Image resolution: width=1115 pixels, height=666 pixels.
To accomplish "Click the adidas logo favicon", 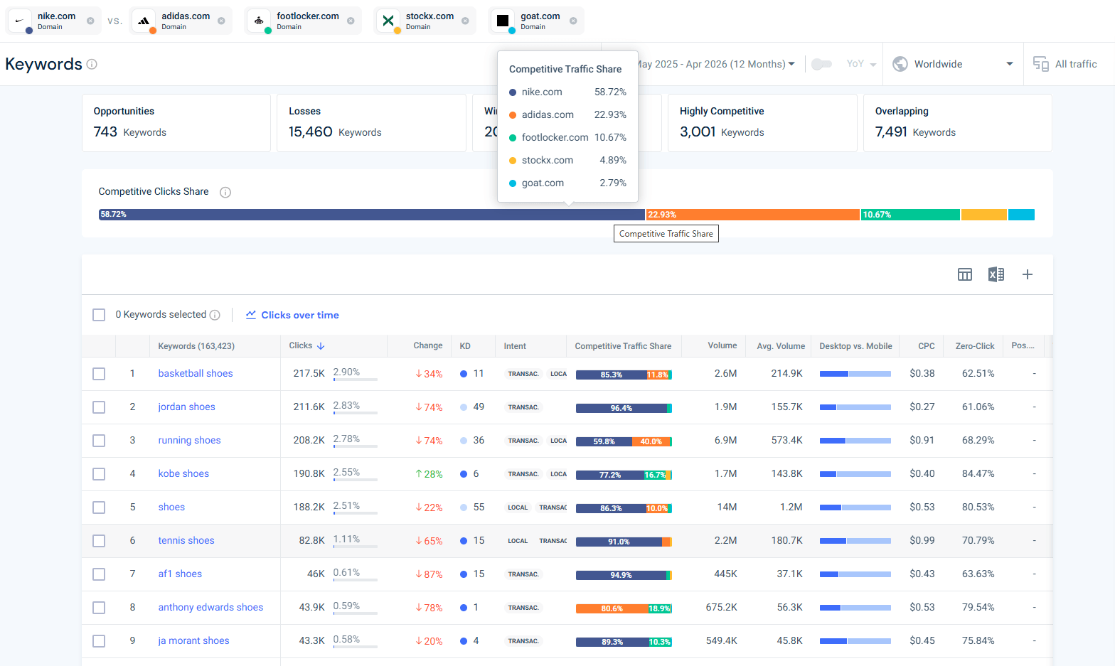I will (x=144, y=21).
